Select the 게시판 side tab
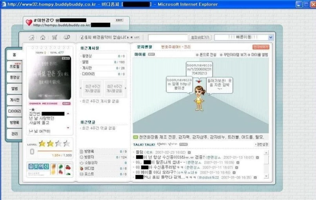This screenshot has height=200, width=316. point(15,100)
